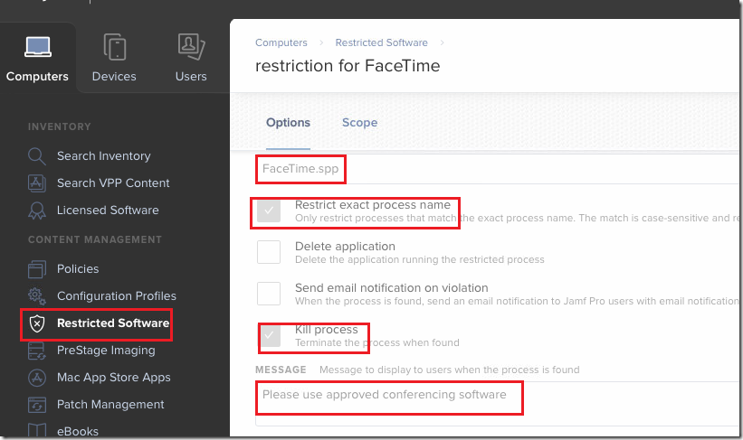
Task: Open eBooks in sidebar
Action: (x=78, y=432)
